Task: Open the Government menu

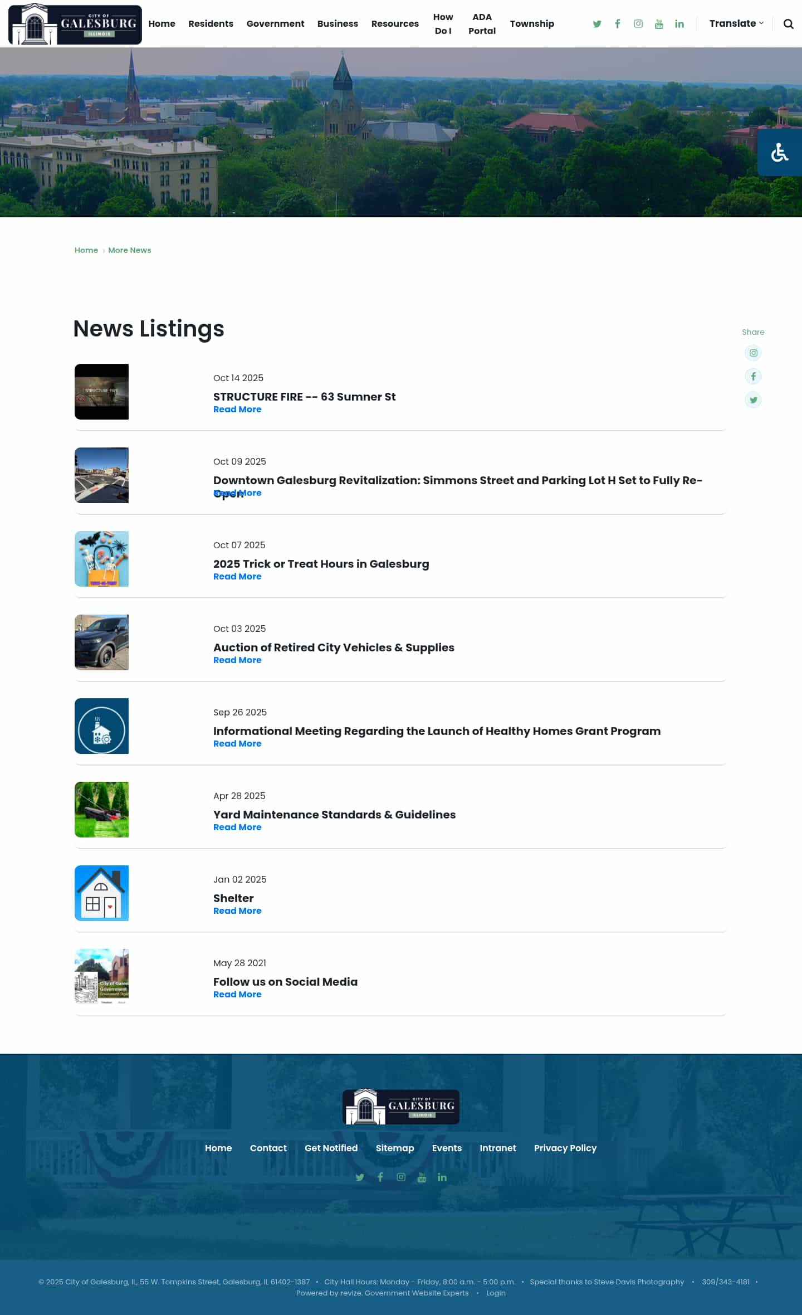Action: [275, 24]
